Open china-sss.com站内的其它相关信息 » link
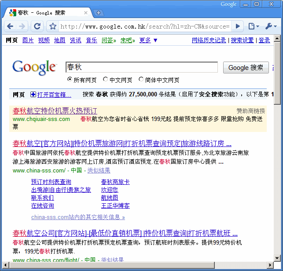The height and width of the screenshot is (271, 283). pyautogui.click(x=78, y=217)
